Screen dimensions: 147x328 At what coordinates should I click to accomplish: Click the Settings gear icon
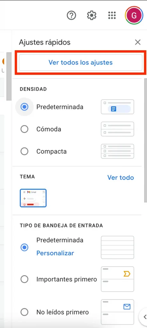tap(92, 15)
